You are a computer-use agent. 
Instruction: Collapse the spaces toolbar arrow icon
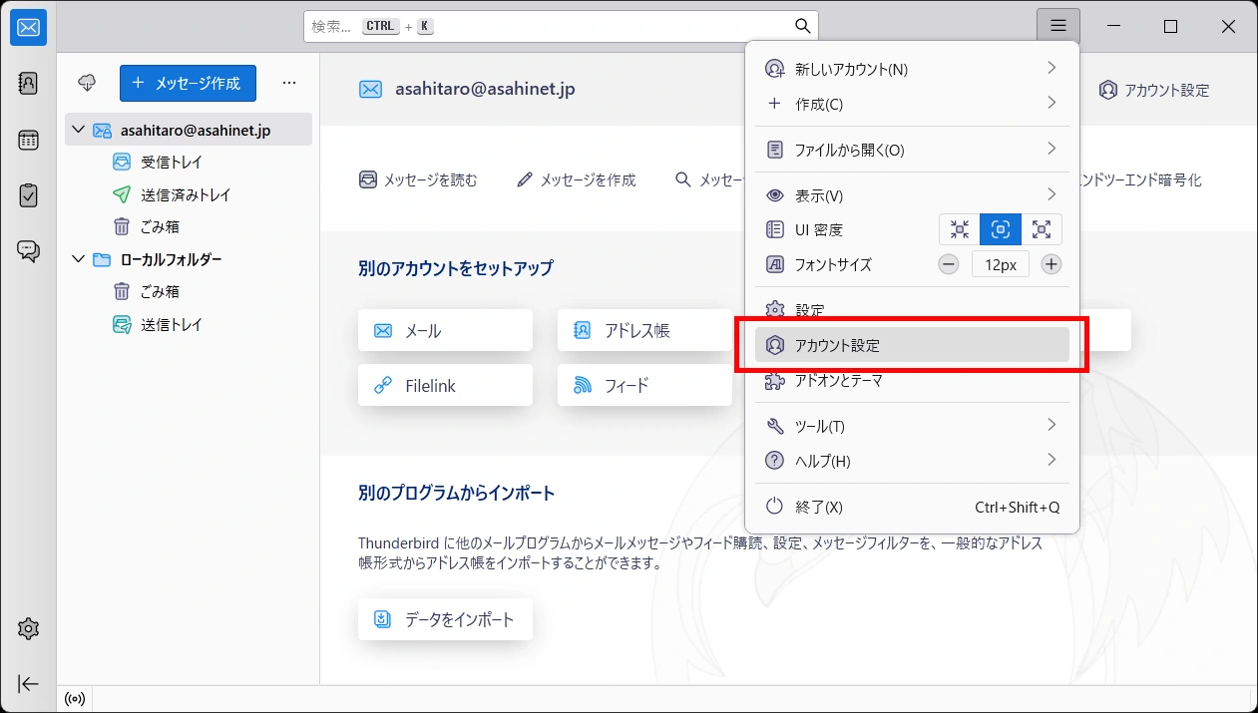point(28,684)
